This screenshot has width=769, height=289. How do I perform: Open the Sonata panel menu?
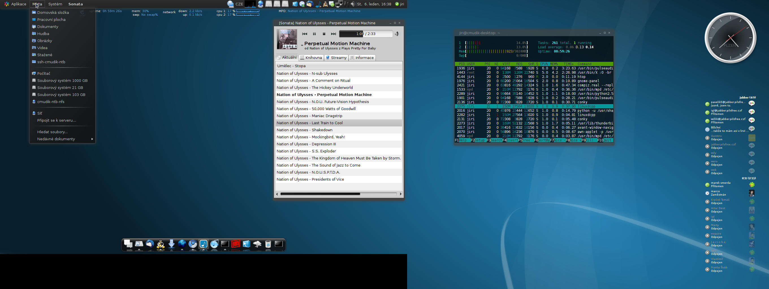(x=75, y=4)
